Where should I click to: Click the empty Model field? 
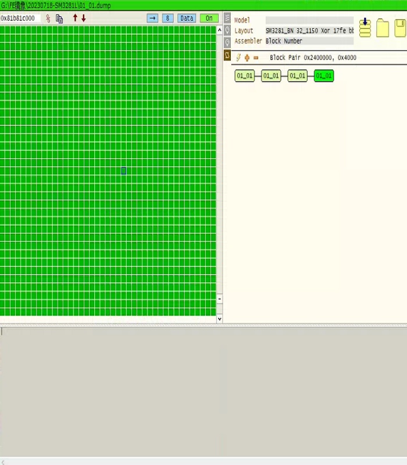pos(309,20)
